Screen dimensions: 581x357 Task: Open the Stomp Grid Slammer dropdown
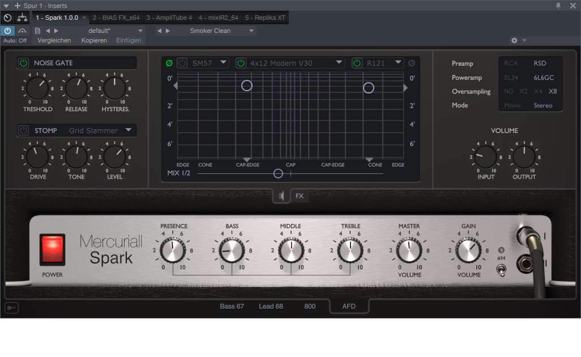129,130
